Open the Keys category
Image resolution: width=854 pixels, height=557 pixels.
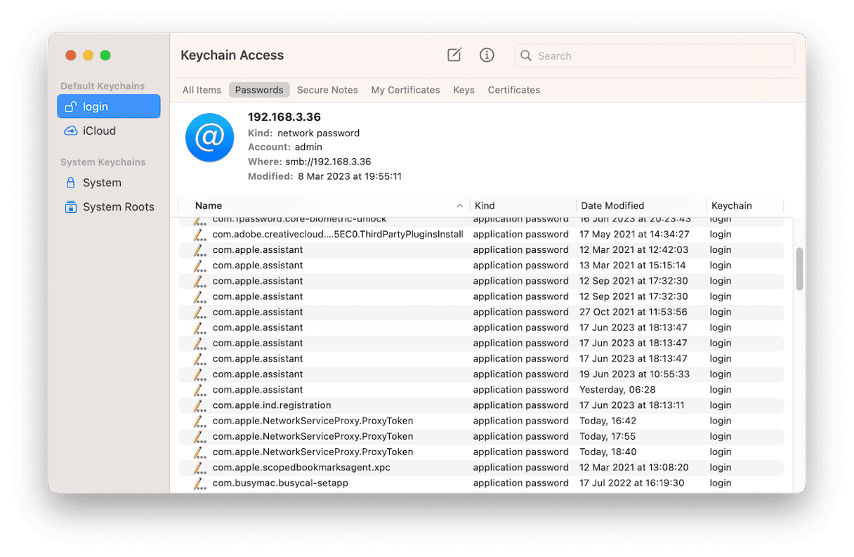click(464, 90)
